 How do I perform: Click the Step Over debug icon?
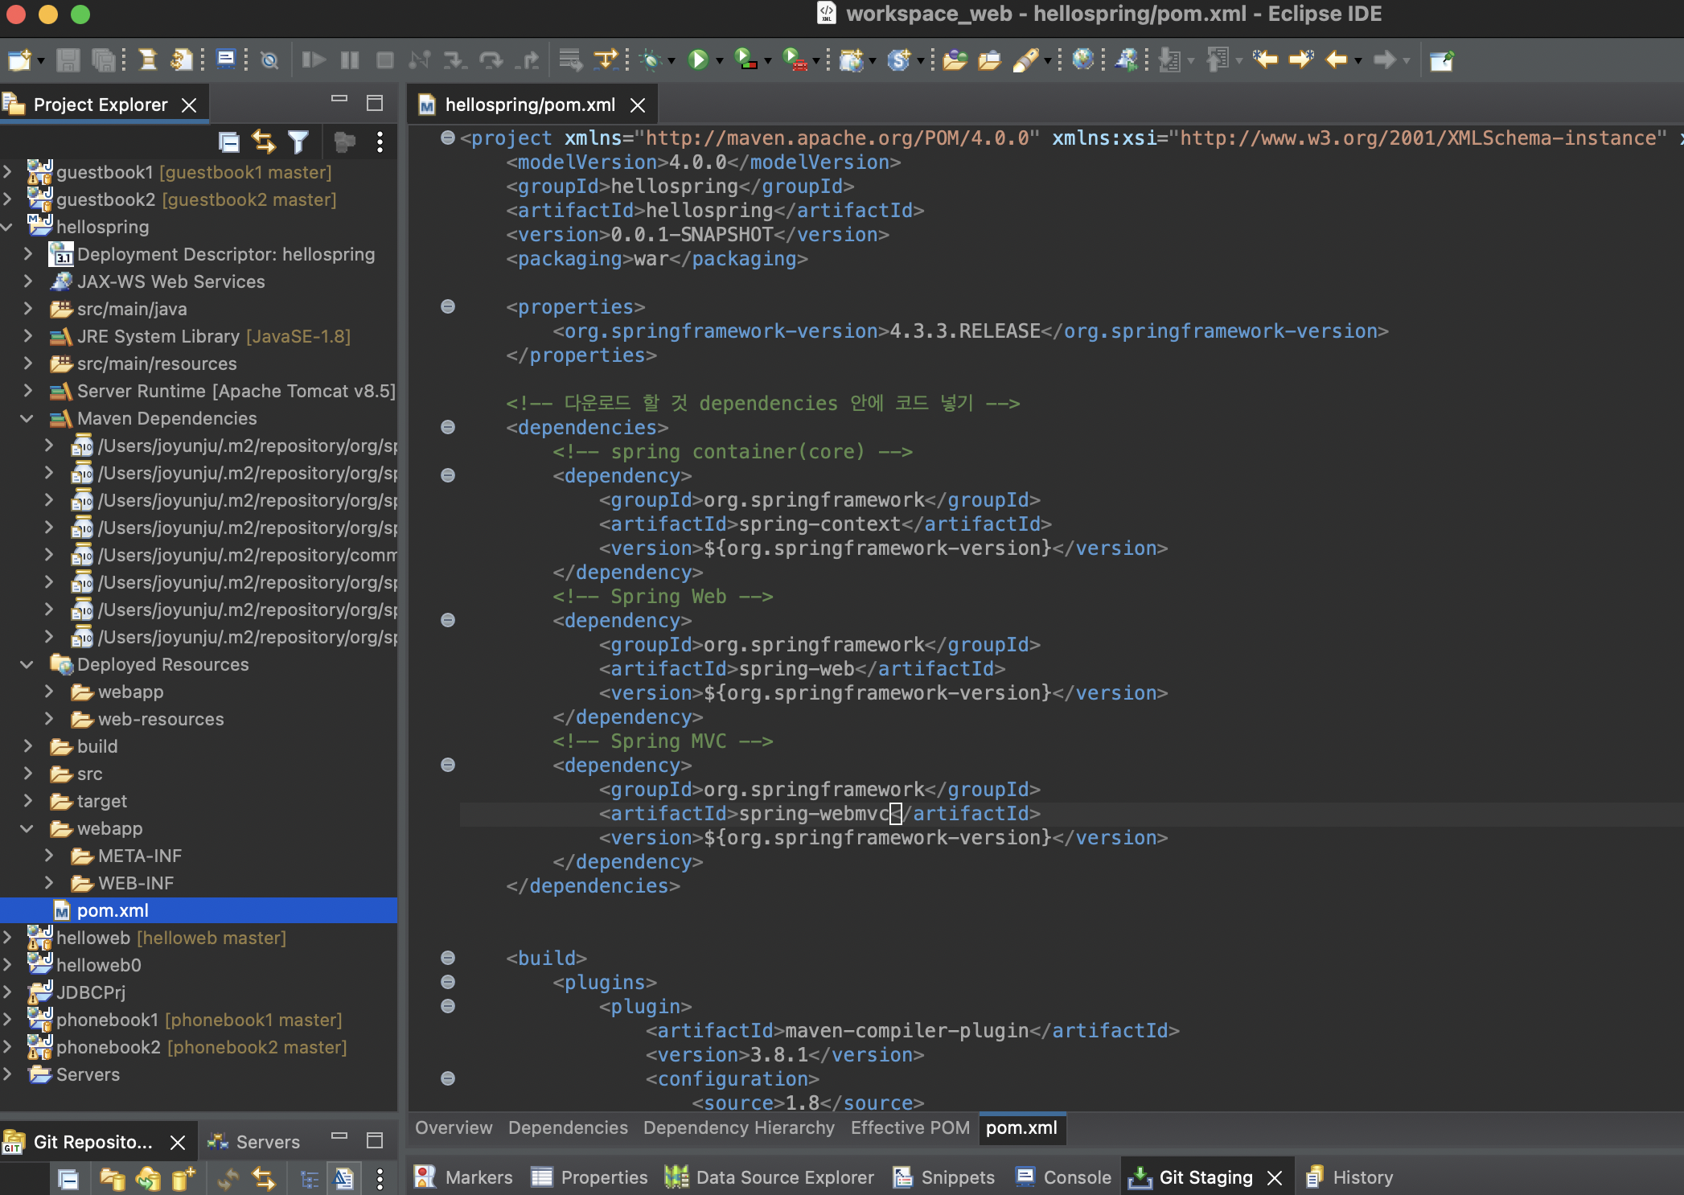click(x=491, y=60)
